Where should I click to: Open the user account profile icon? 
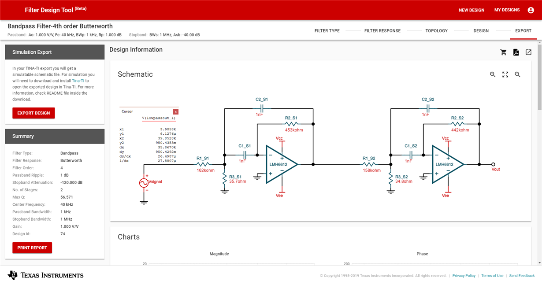coord(531,10)
